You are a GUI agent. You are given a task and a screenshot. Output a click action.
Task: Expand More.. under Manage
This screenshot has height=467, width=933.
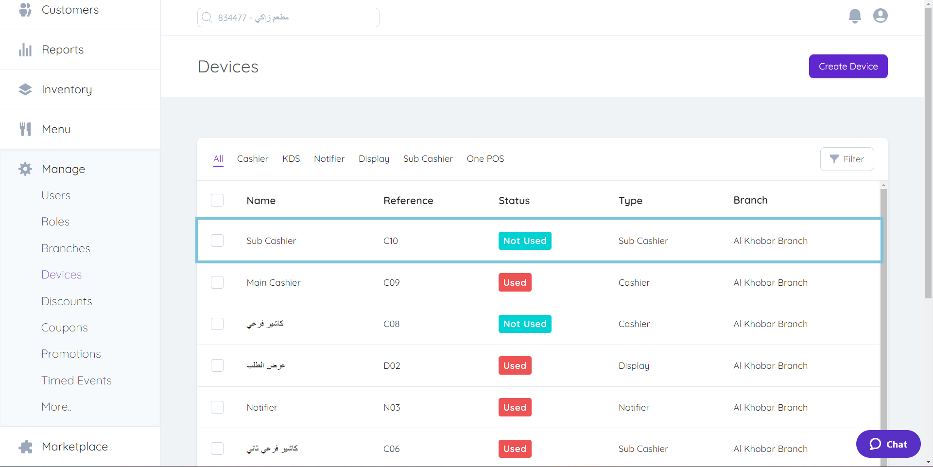(56, 407)
